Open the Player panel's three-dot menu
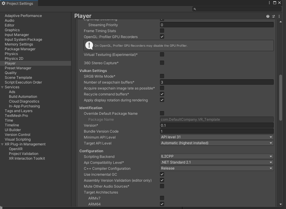Image resolution: width=286 pixels, height=209 pixels. pyautogui.click(x=279, y=16)
